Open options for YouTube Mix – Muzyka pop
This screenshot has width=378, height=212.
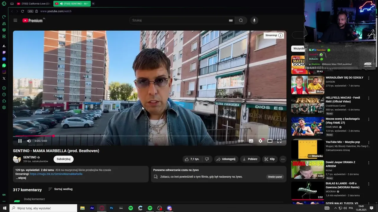369,143
